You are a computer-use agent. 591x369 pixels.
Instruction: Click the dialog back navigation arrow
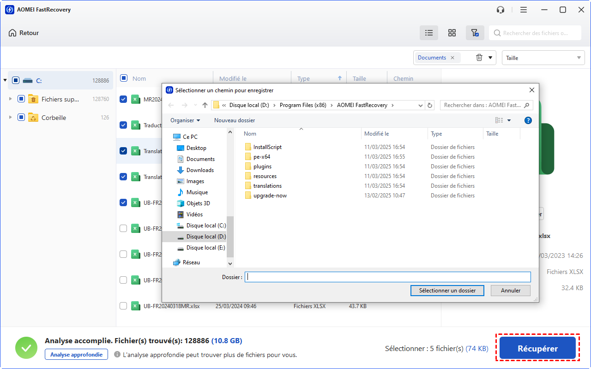(x=171, y=105)
